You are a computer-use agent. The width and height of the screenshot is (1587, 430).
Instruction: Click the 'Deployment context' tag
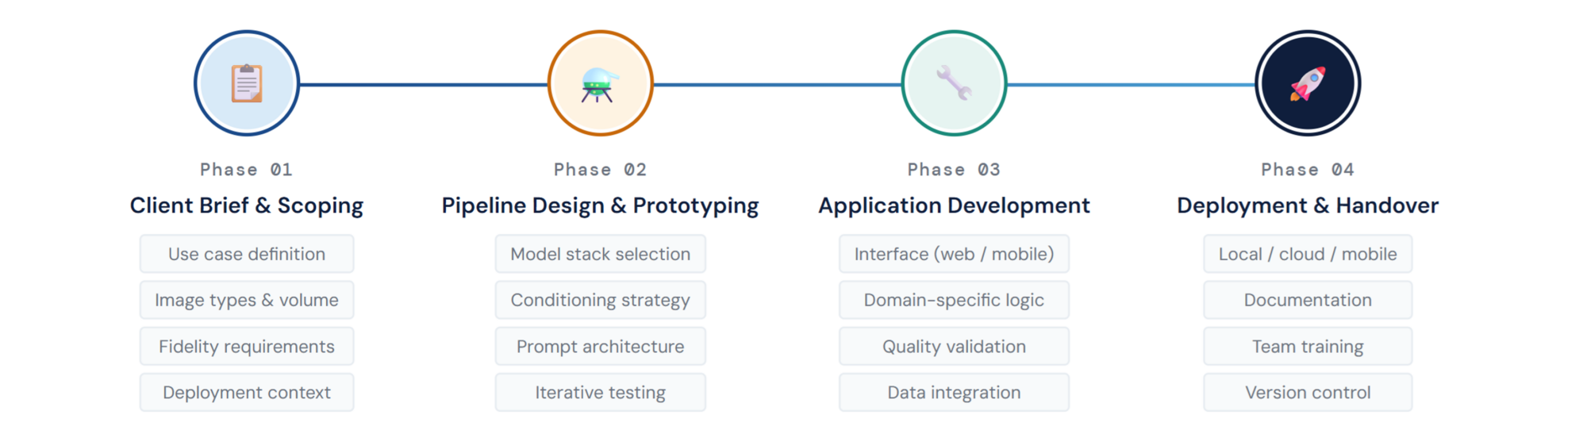247,393
